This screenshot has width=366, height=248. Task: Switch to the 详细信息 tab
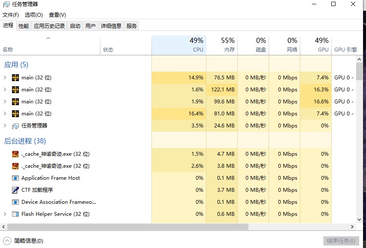(111, 26)
